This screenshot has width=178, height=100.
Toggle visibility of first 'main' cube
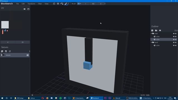174,36
